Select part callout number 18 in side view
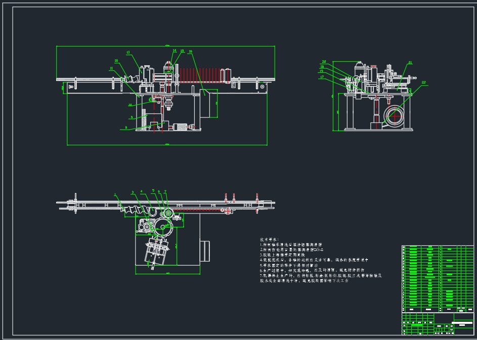This screenshot has height=340, width=477. [x=322, y=67]
